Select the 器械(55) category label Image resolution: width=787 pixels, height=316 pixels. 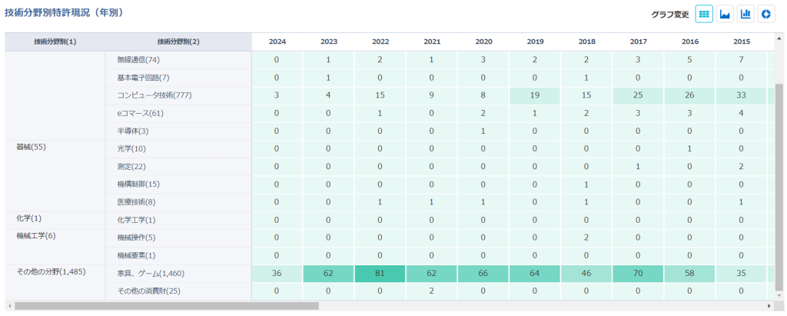click(32, 146)
